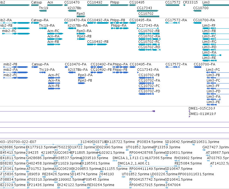Click the CG17572-PA protein label
This screenshot has width=229, height=189.
click(176, 64)
